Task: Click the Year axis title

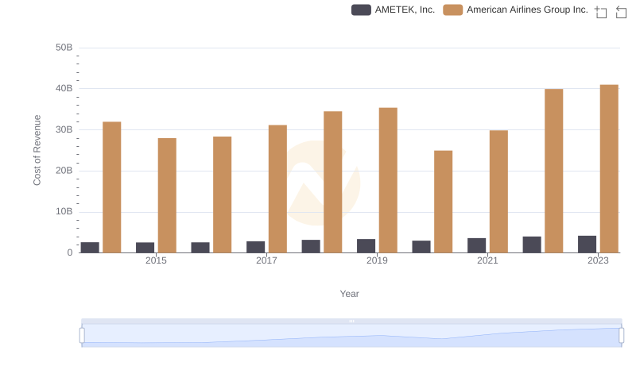Action: click(349, 294)
